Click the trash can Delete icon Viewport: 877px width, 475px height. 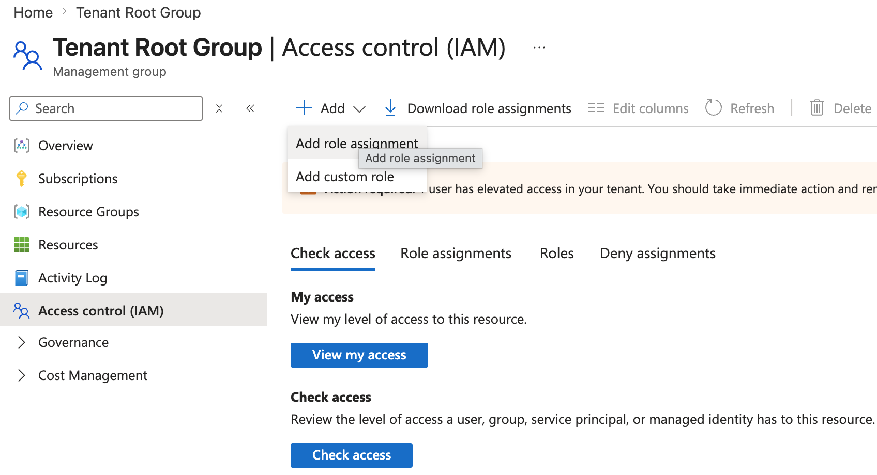coord(817,108)
